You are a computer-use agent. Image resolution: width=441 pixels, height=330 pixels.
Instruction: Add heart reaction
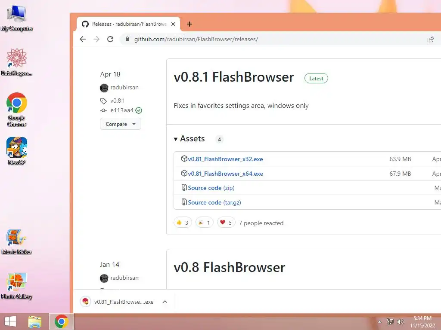pos(226,223)
